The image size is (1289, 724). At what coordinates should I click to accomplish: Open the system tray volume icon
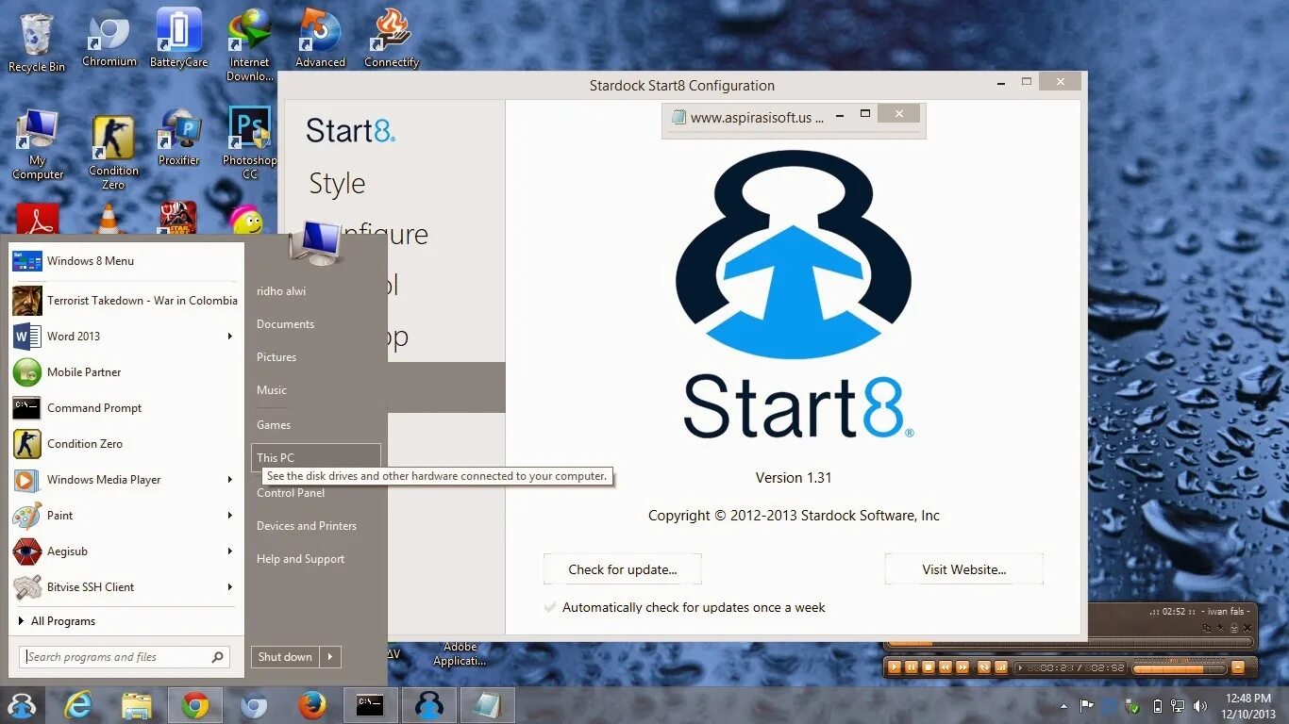(x=1199, y=706)
